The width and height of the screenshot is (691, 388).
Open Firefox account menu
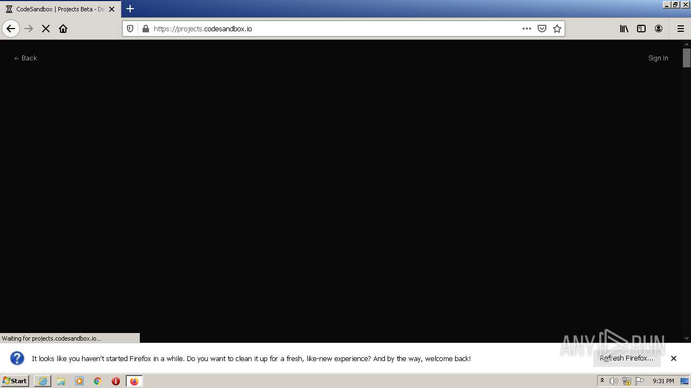659,29
